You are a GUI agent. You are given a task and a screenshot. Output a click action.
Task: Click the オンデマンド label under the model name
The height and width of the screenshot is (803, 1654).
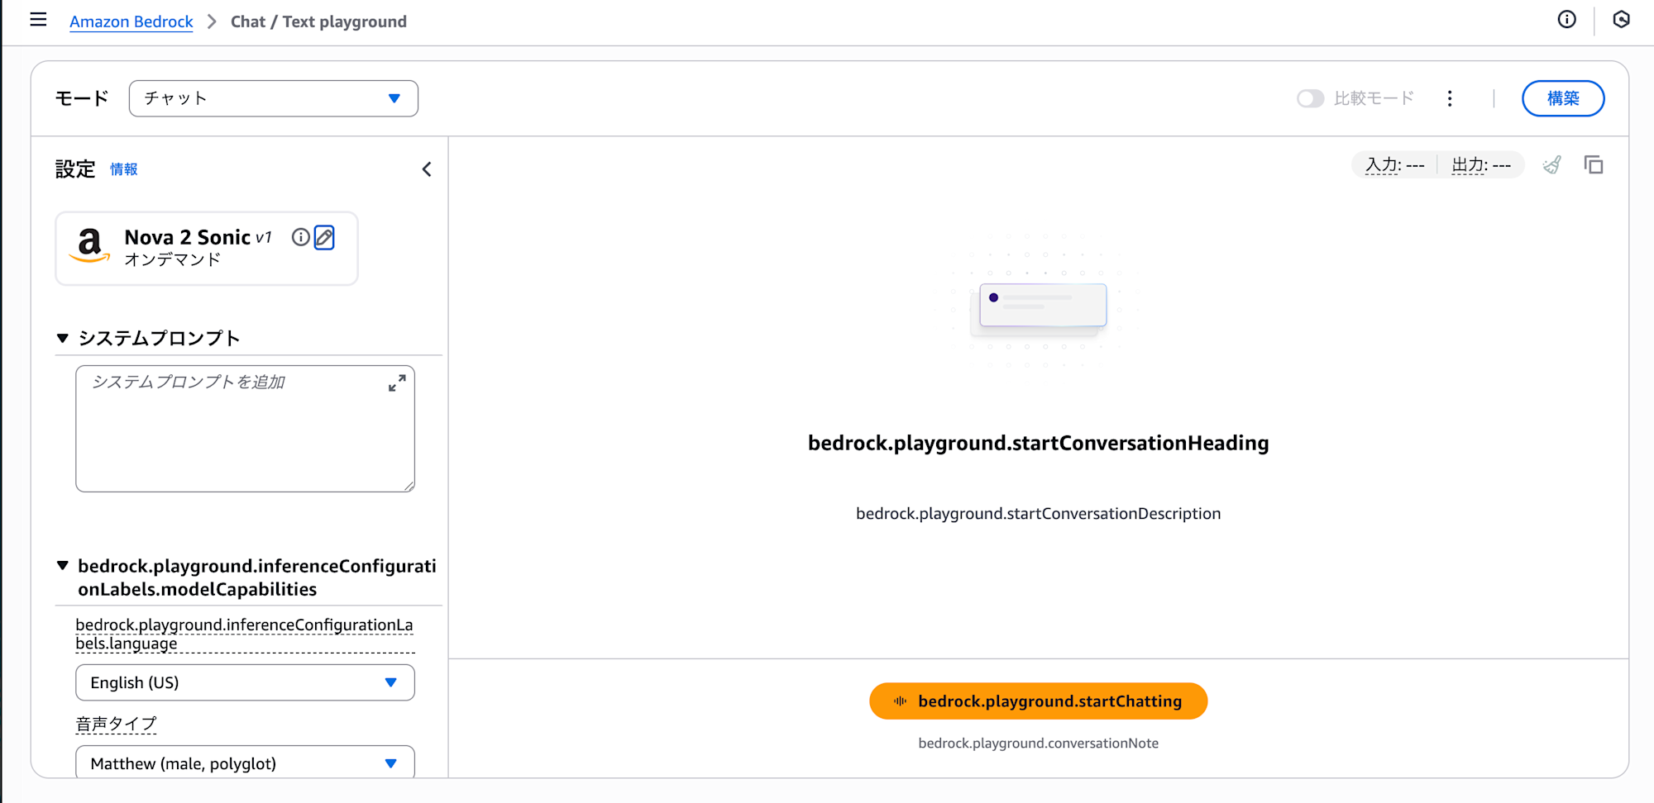(x=173, y=259)
